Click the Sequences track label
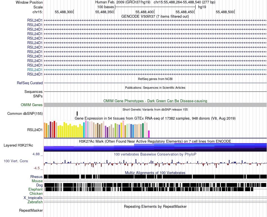 click(x=33, y=92)
